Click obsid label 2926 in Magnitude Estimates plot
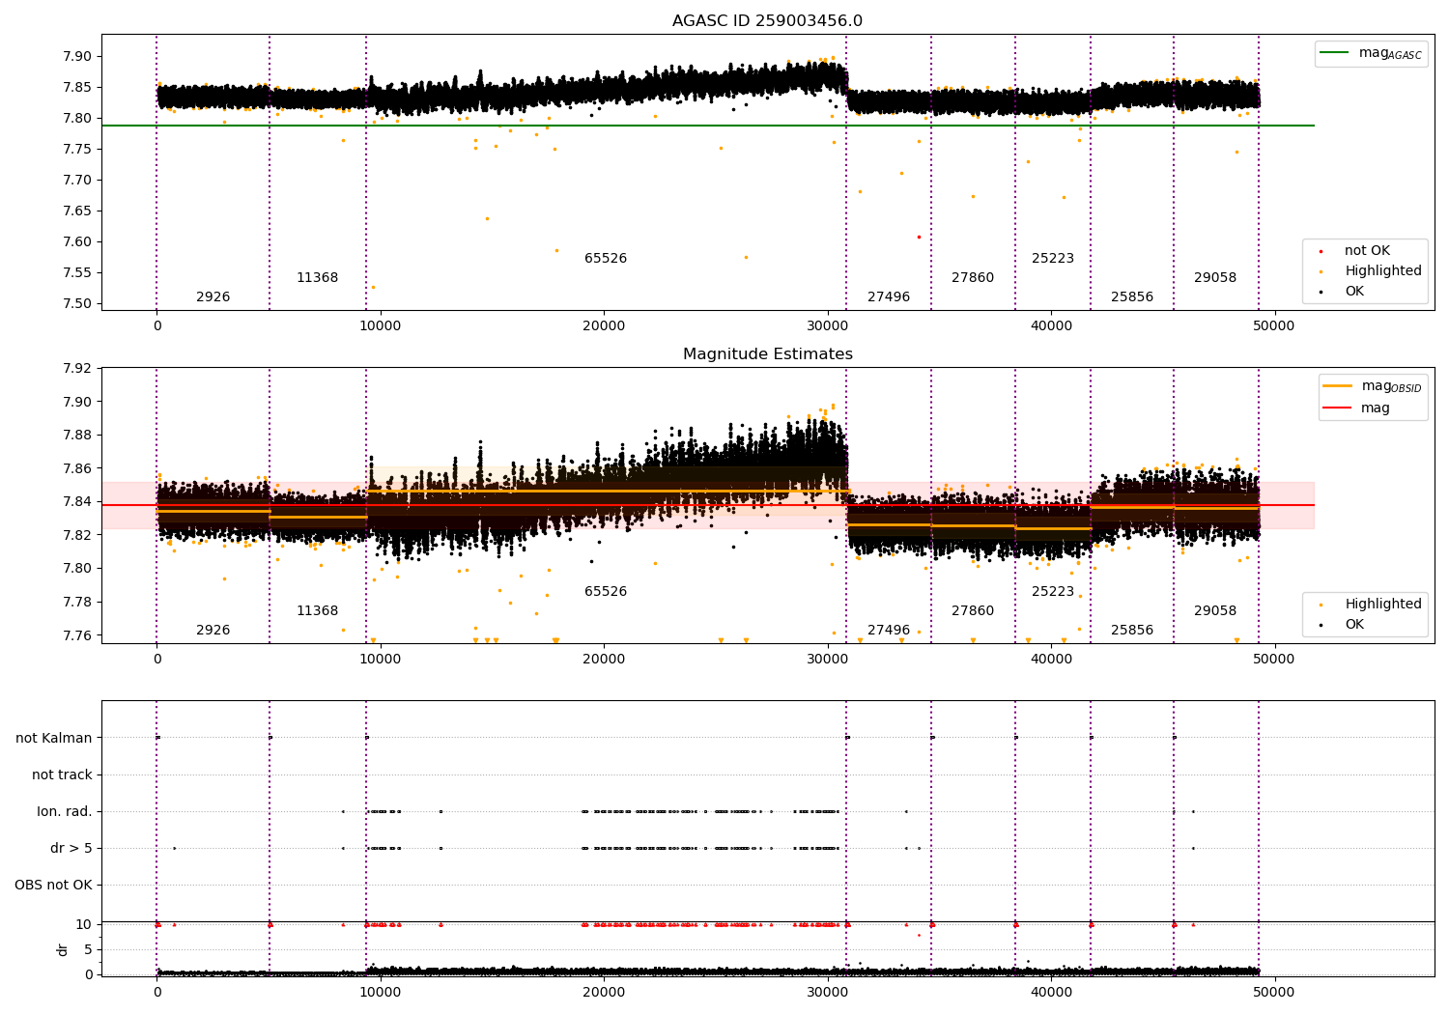1449x1014 pixels. (x=213, y=631)
